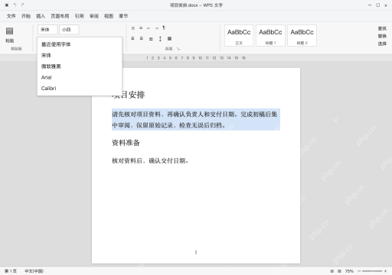Apply bulleted list formatting

pyautogui.click(x=132, y=28)
